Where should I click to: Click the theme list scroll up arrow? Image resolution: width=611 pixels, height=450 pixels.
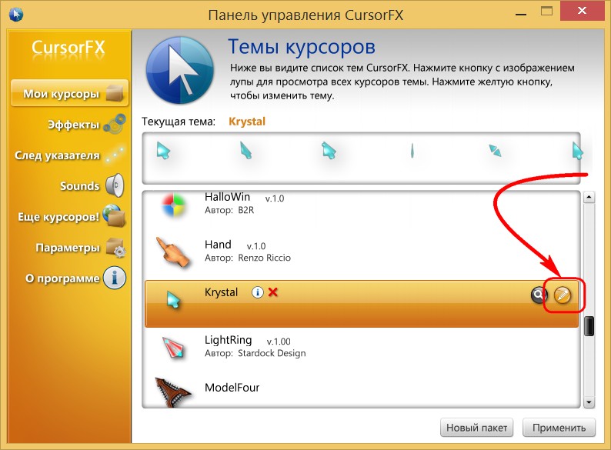tap(589, 197)
